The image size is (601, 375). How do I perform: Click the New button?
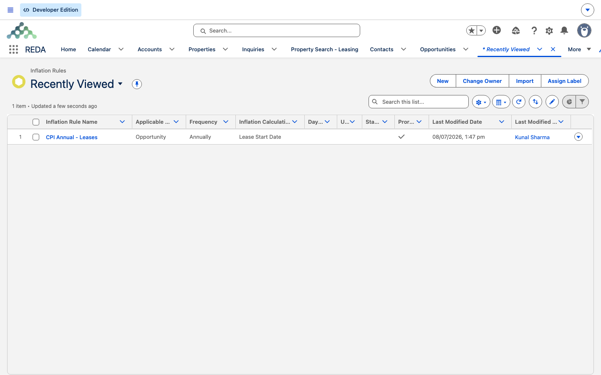(443, 81)
